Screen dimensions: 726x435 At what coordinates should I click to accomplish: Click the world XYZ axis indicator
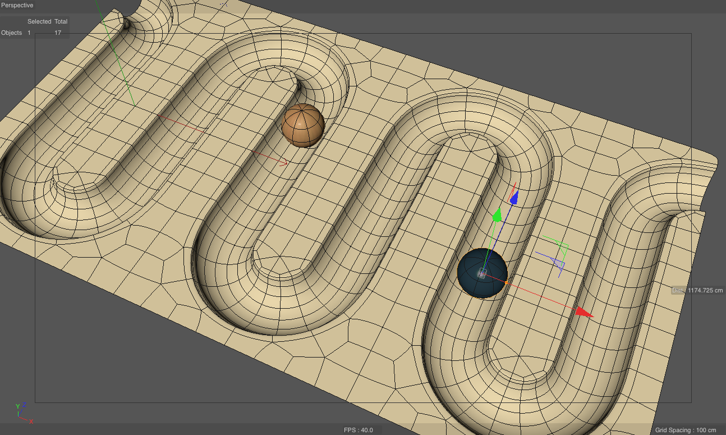(x=24, y=414)
